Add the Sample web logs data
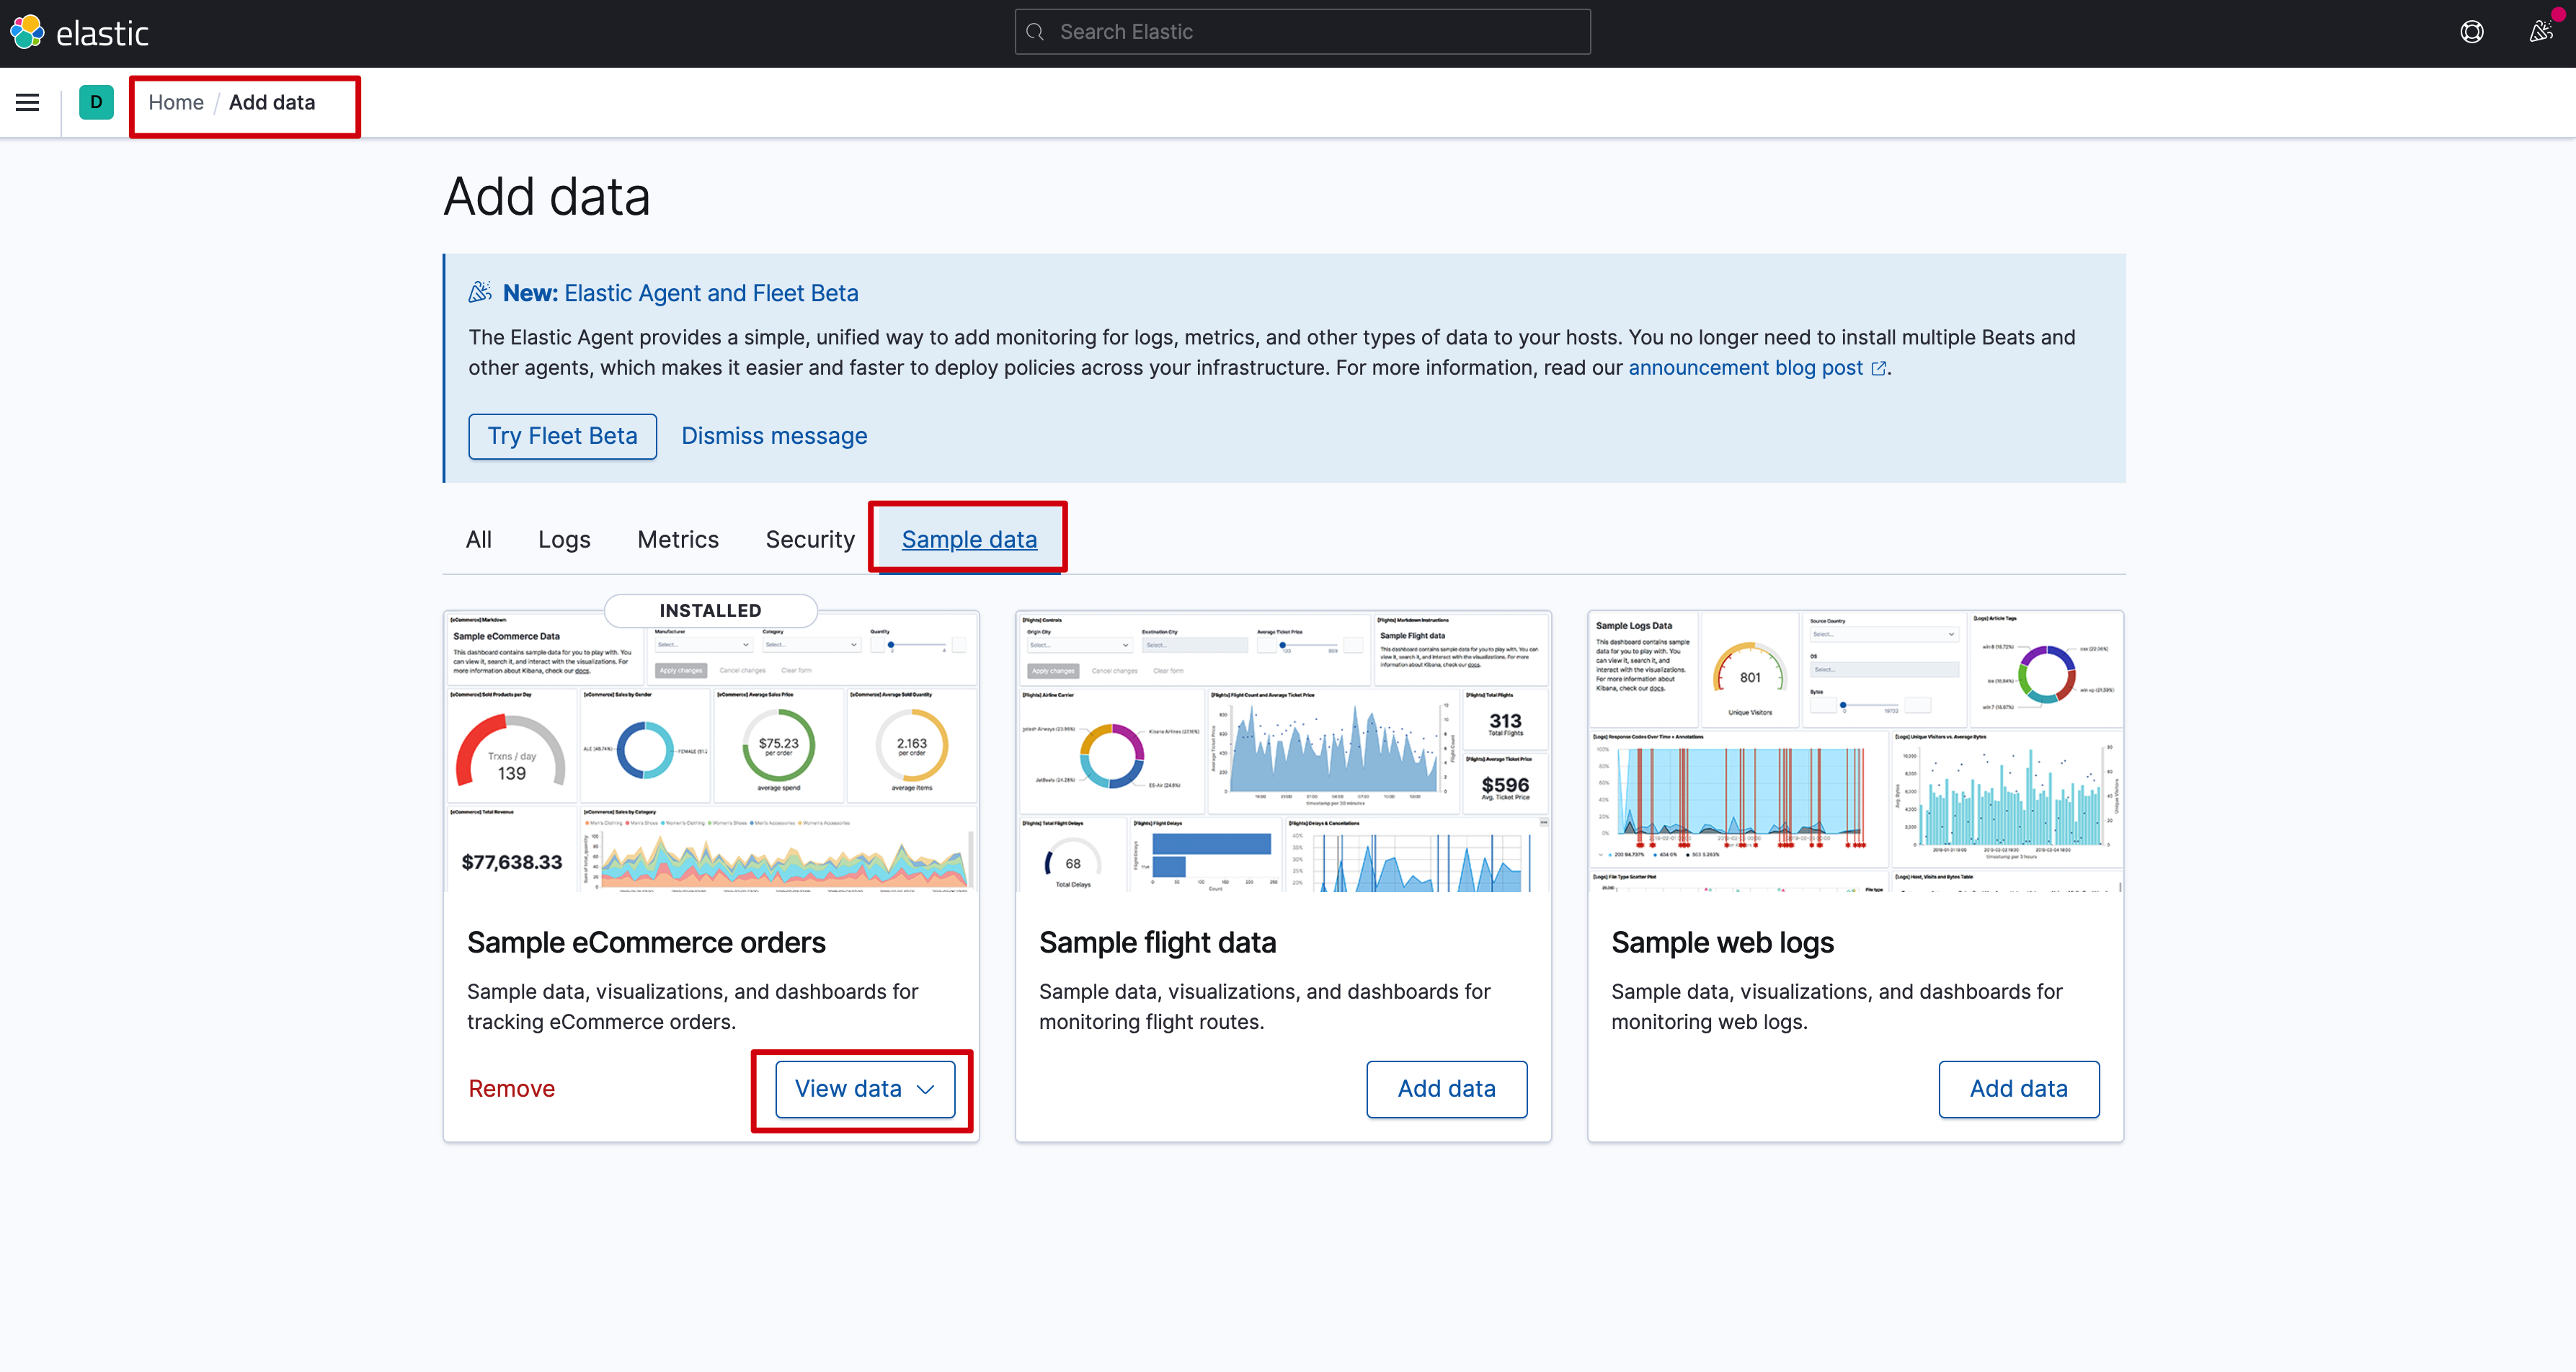Image resolution: width=2576 pixels, height=1372 pixels. coord(2018,1088)
